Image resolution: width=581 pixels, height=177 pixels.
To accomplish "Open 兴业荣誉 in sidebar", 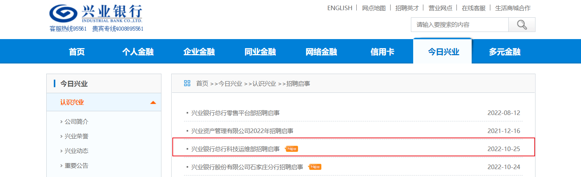I will pyautogui.click(x=76, y=136).
